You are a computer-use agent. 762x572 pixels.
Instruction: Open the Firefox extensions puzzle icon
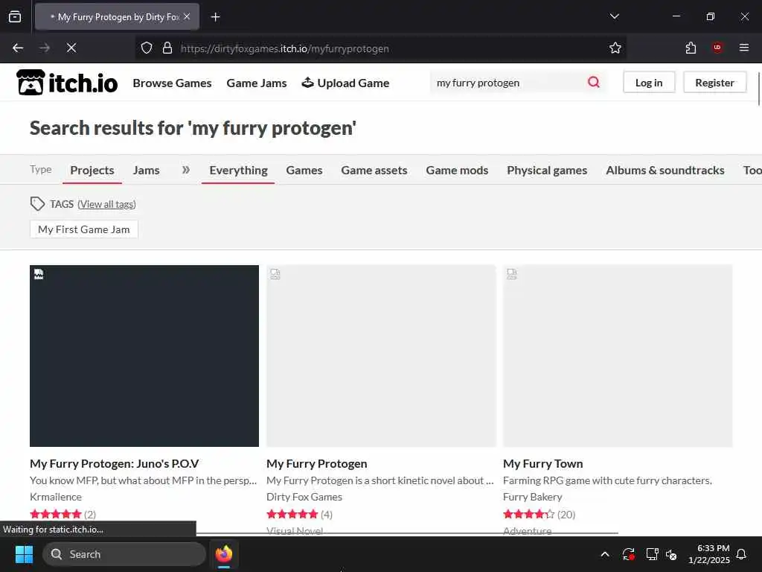691,48
